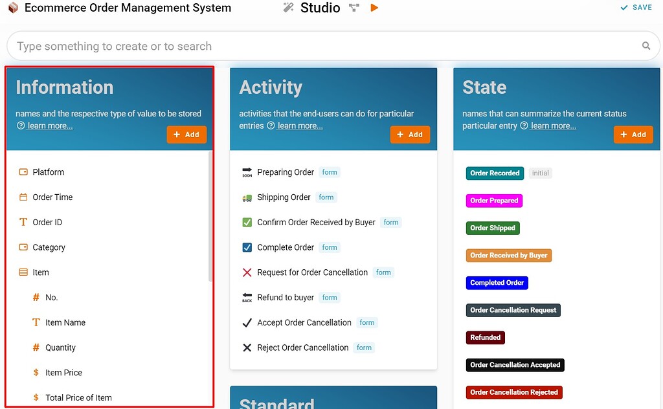
Task: Select the Platform field label
Action: [x=48, y=172]
